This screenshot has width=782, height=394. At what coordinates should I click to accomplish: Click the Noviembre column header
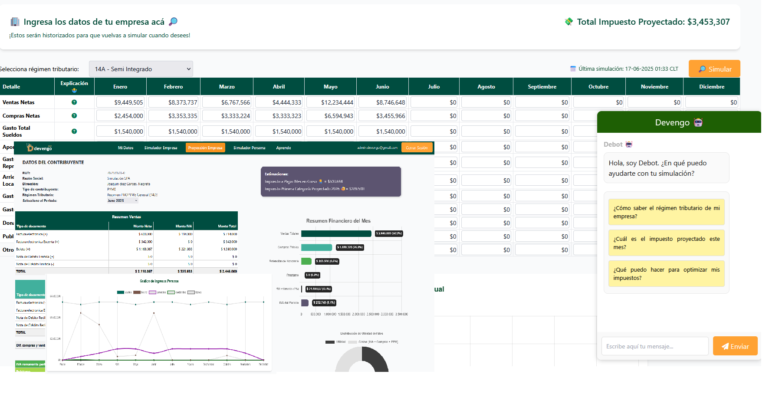click(654, 87)
